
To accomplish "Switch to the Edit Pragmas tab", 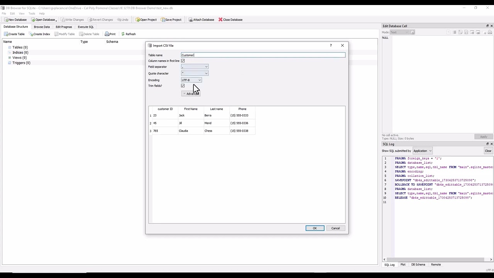I will 64,27.
